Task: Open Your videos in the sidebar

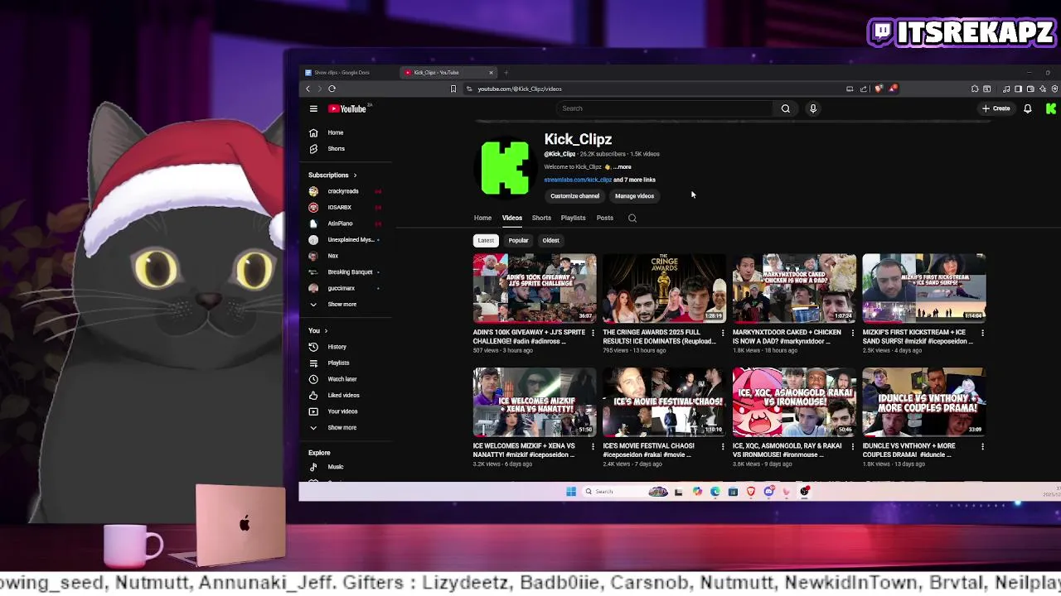Action: [x=342, y=411]
